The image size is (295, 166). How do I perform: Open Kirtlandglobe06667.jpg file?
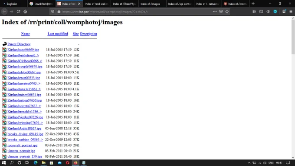pyautogui.click(x=24, y=72)
